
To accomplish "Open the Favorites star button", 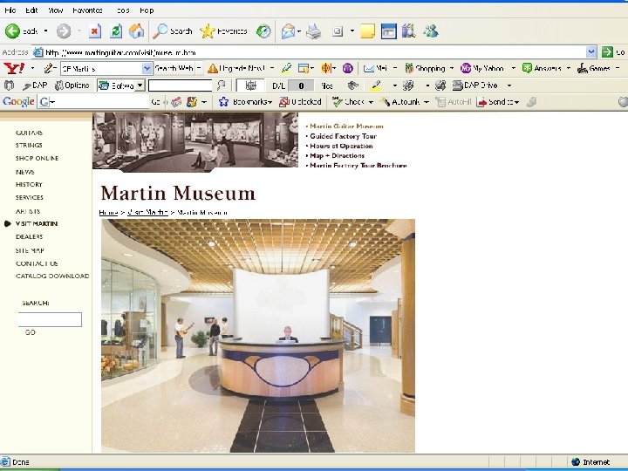I will pos(223,31).
